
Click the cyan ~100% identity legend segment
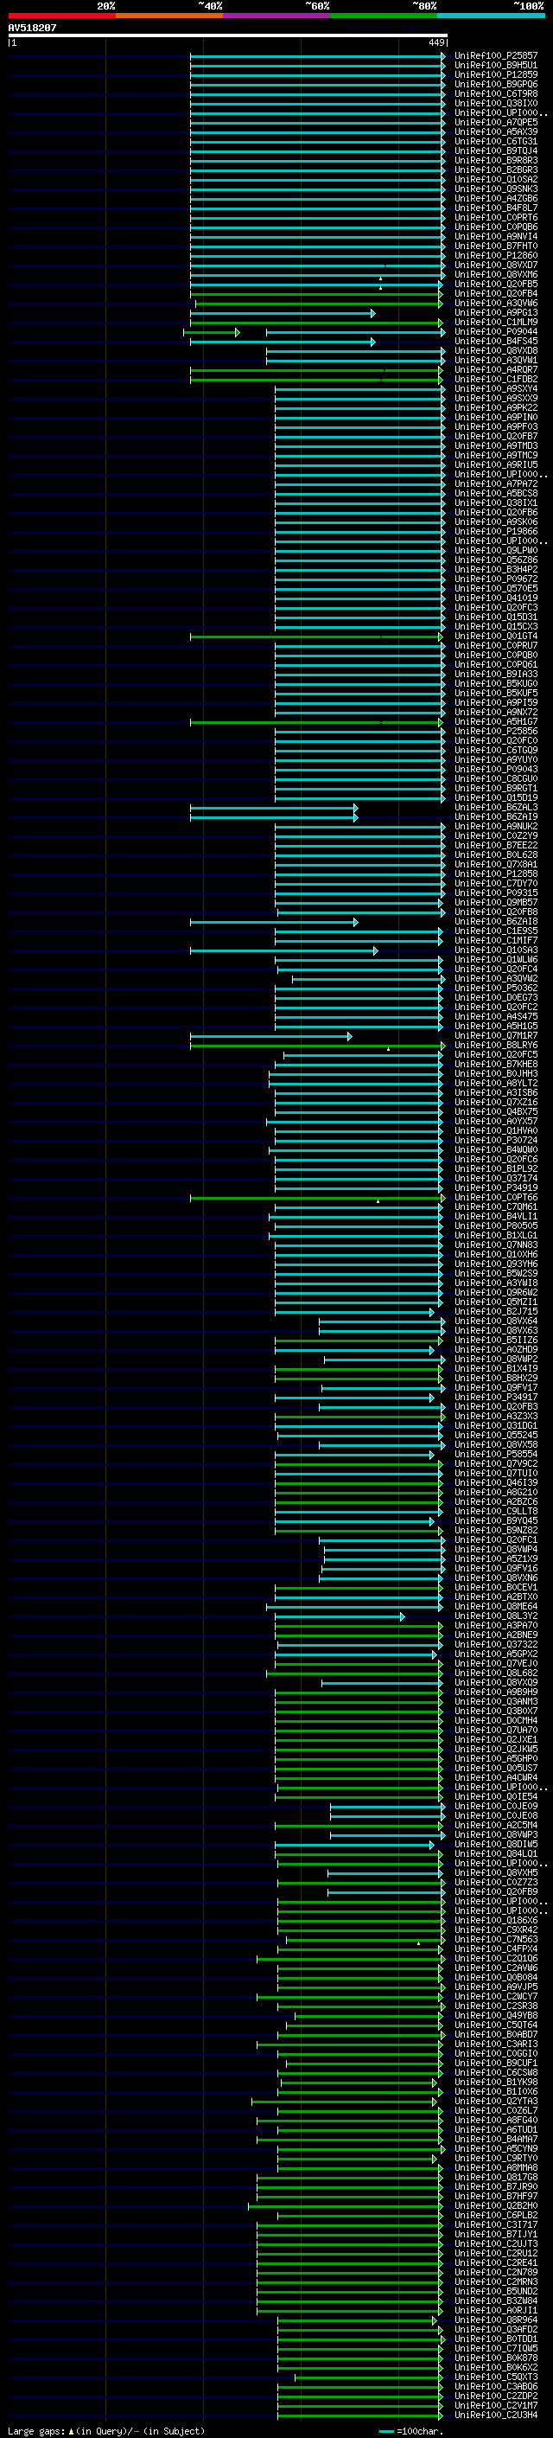[x=492, y=16]
